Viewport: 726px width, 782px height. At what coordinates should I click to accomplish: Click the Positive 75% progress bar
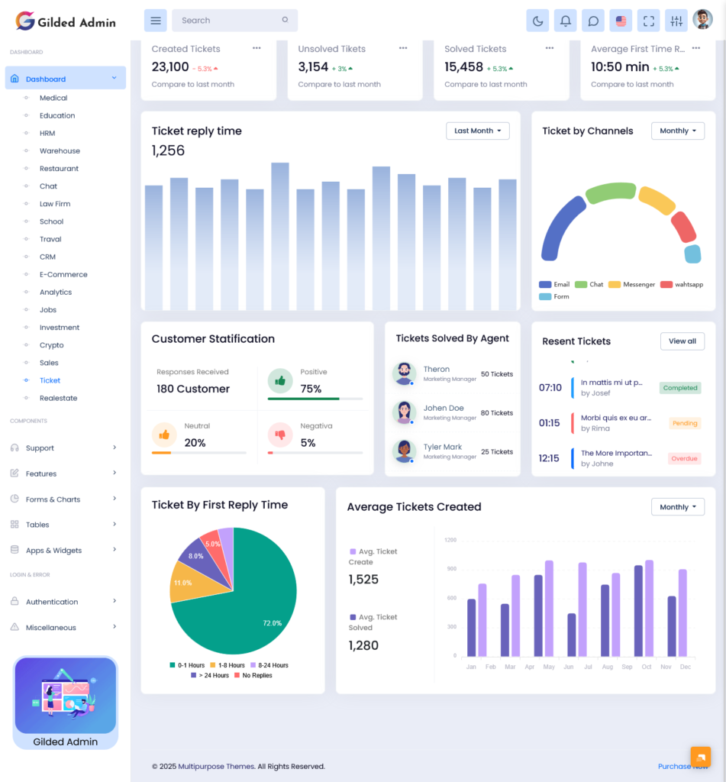tap(316, 397)
